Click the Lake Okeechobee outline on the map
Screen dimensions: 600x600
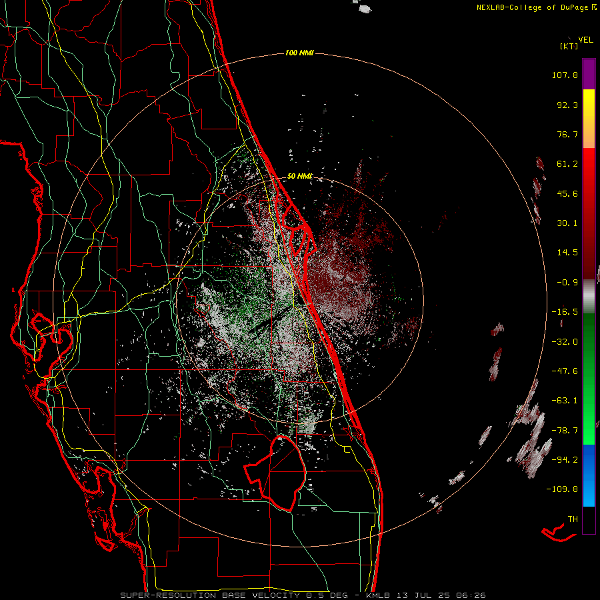click(275, 473)
